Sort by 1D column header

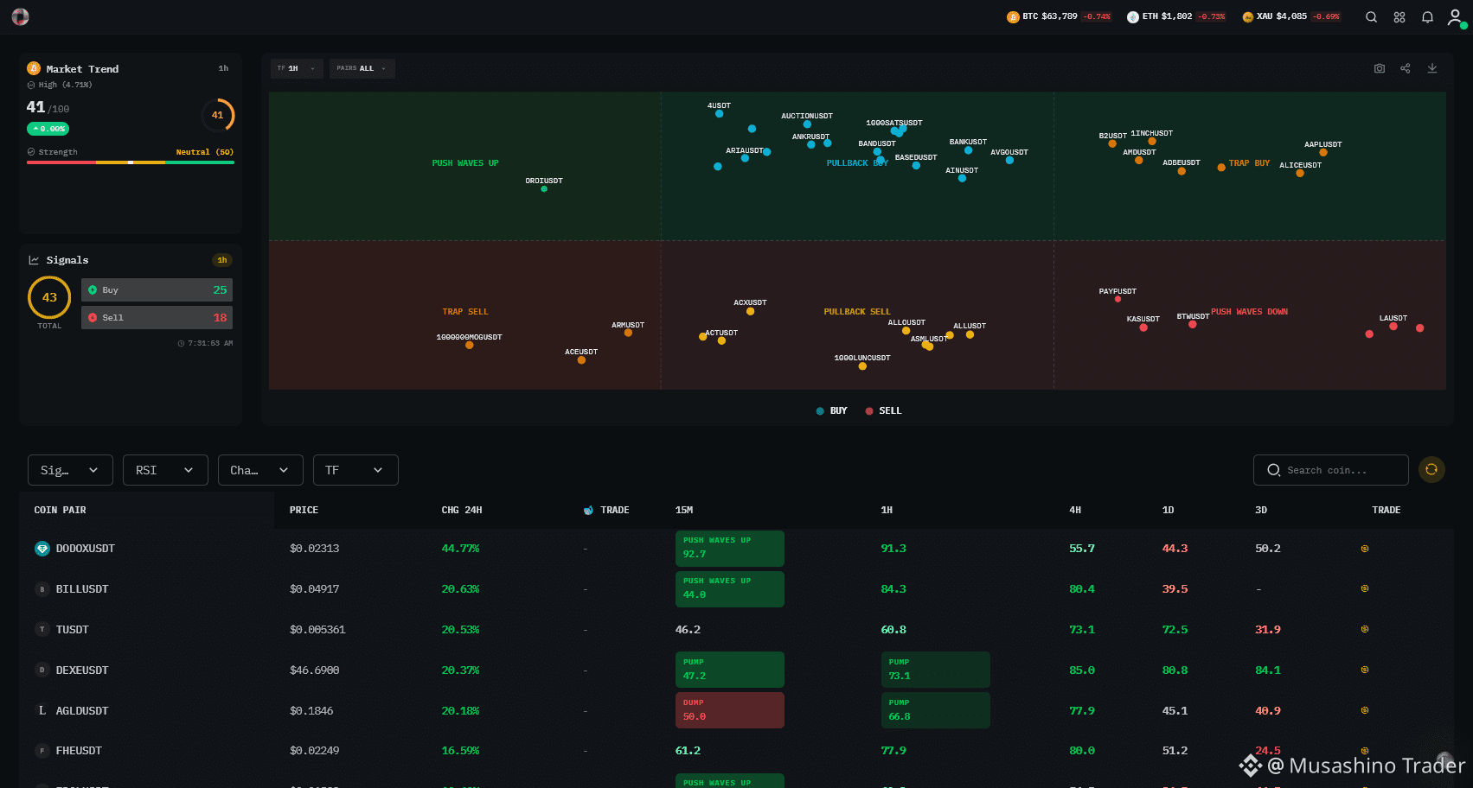click(1169, 511)
